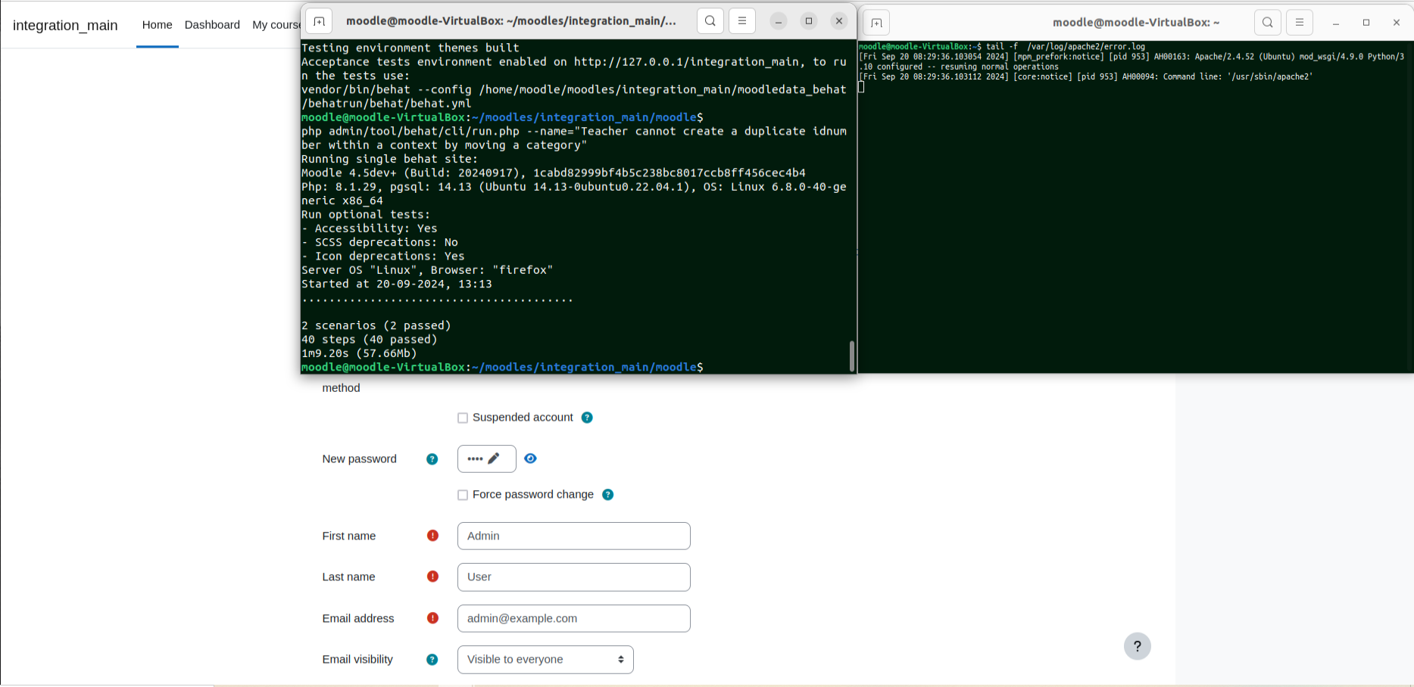Minimize the right terminal window
1414x687 pixels.
(1336, 23)
